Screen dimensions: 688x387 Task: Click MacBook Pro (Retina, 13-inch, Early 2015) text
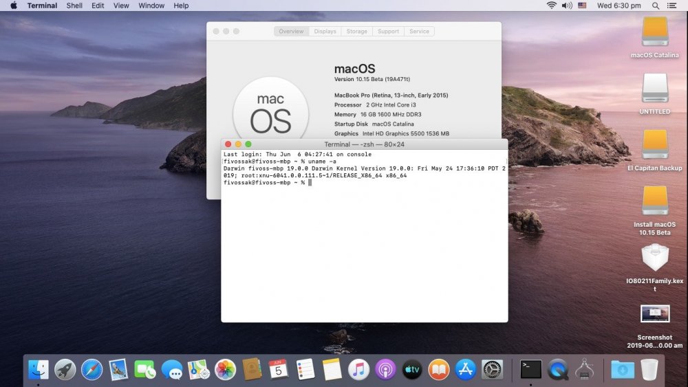391,95
